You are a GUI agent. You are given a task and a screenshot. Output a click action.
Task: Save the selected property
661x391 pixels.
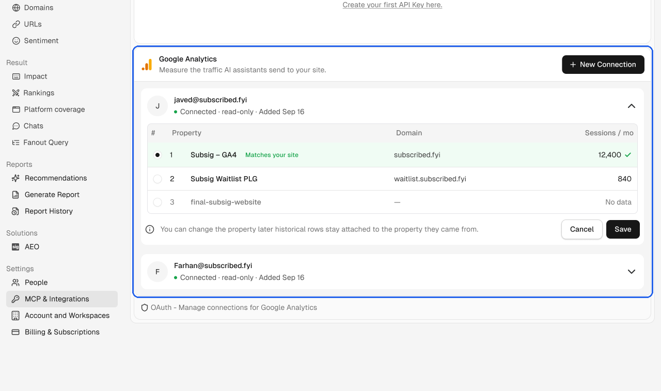pos(623,229)
